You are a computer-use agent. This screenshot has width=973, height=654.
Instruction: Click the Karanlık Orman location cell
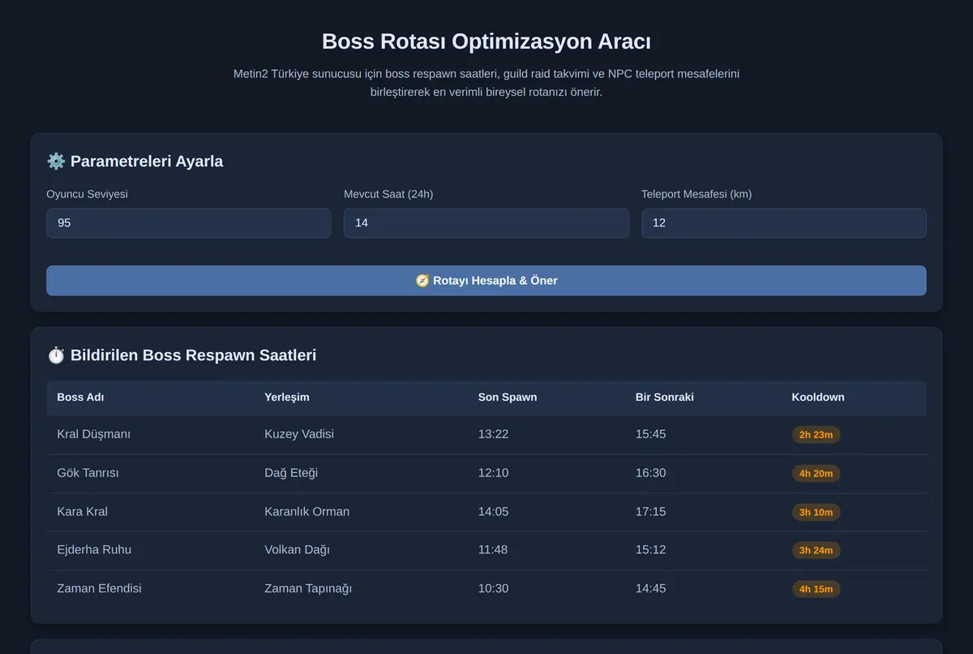tap(307, 511)
